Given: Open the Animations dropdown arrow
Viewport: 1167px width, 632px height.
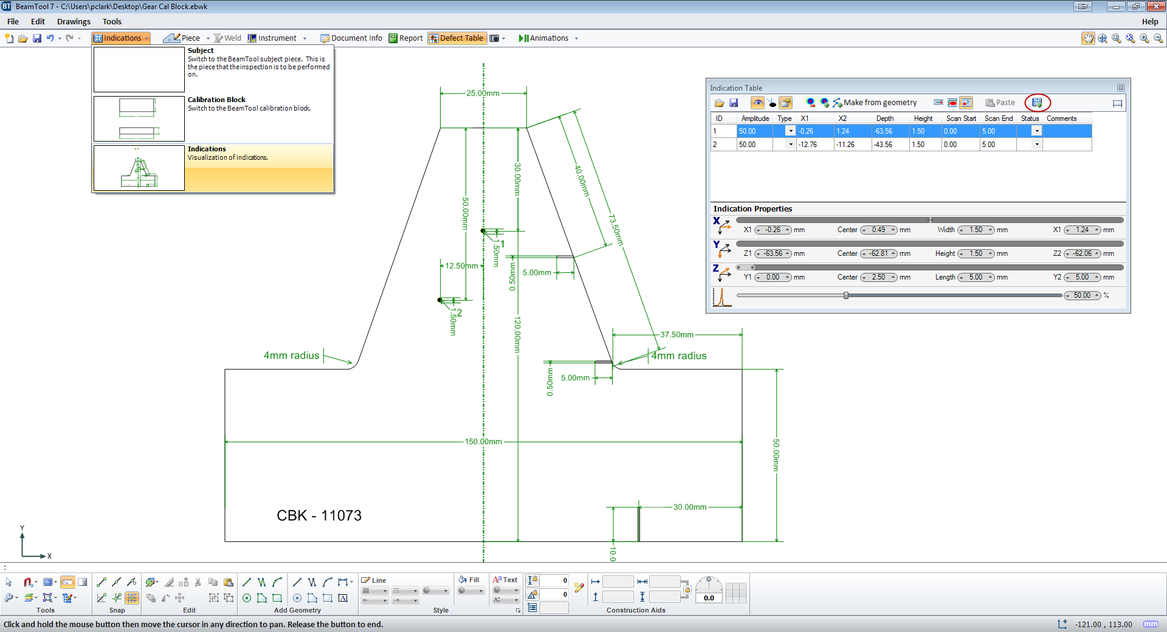Looking at the screenshot, I should click(576, 38).
